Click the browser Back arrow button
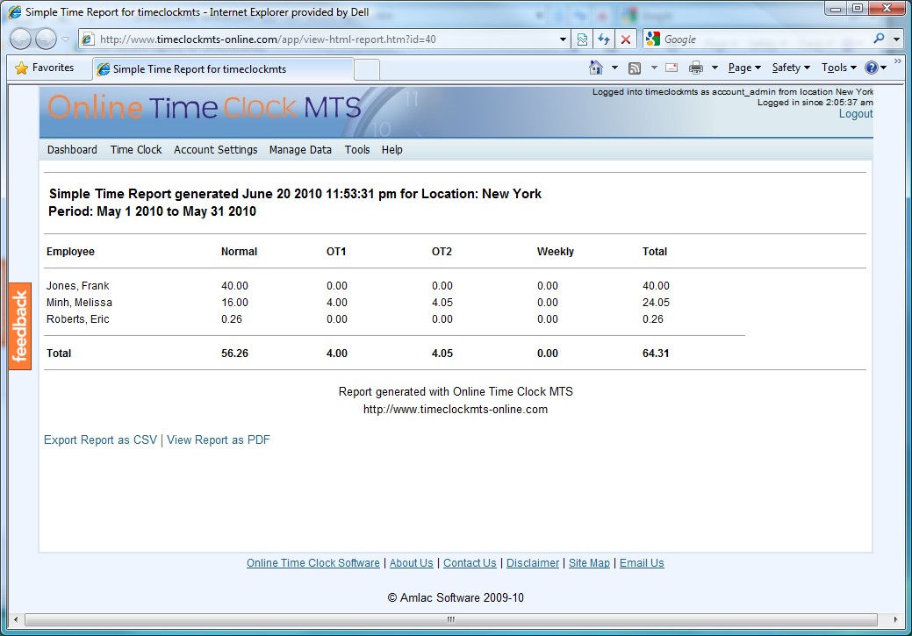912x636 pixels. (x=20, y=39)
